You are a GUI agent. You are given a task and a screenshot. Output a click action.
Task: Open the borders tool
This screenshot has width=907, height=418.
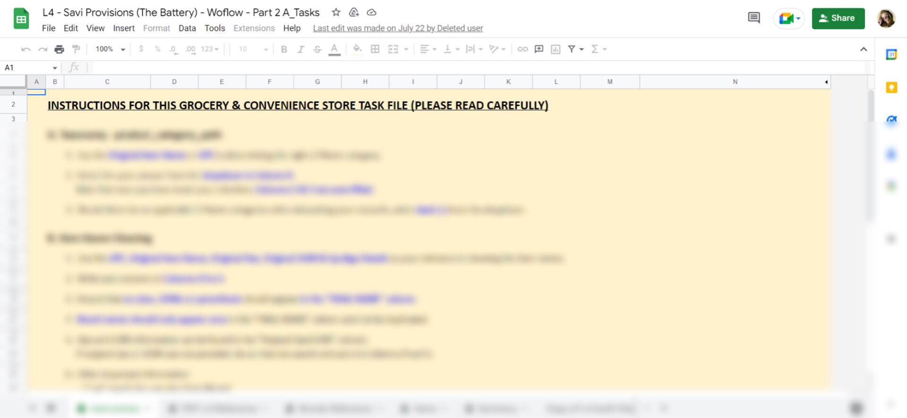(x=375, y=49)
